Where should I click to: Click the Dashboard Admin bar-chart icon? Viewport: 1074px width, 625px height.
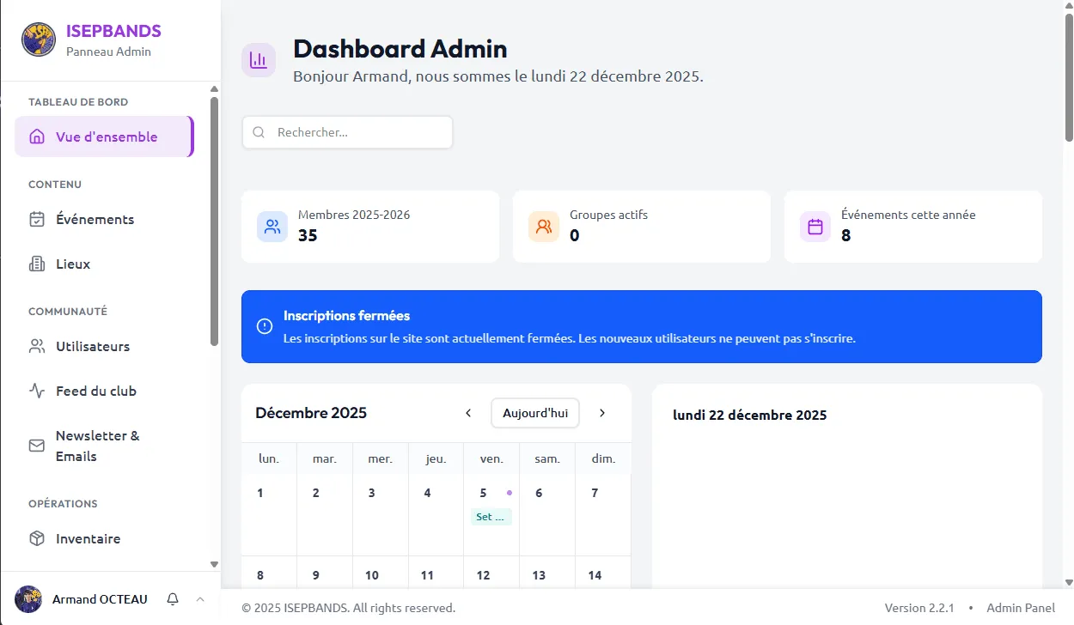click(x=259, y=60)
